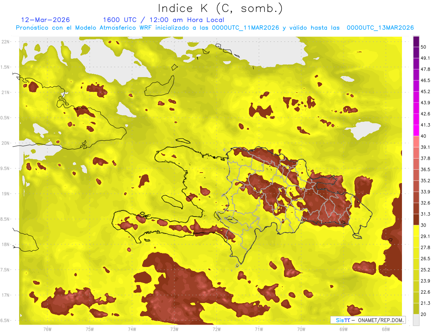Click the 50 value on the color scale
Viewport: 433px width, 334px height.
pyautogui.click(x=424, y=47)
